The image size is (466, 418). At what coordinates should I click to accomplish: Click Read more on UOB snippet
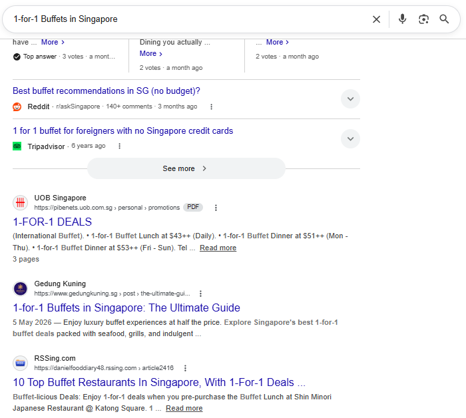[218, 248]
